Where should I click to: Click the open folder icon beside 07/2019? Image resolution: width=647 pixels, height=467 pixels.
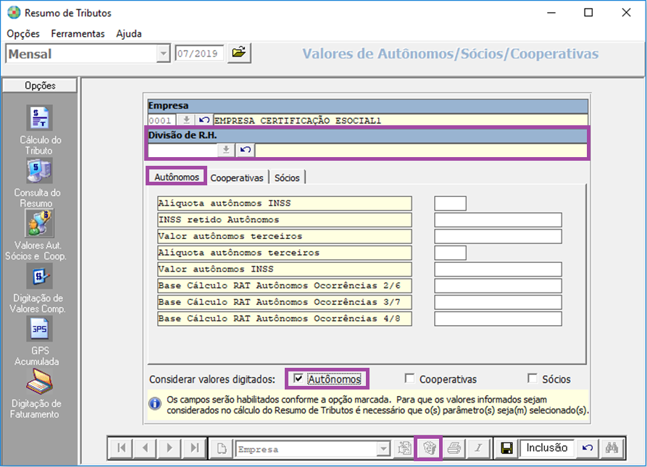239,53
